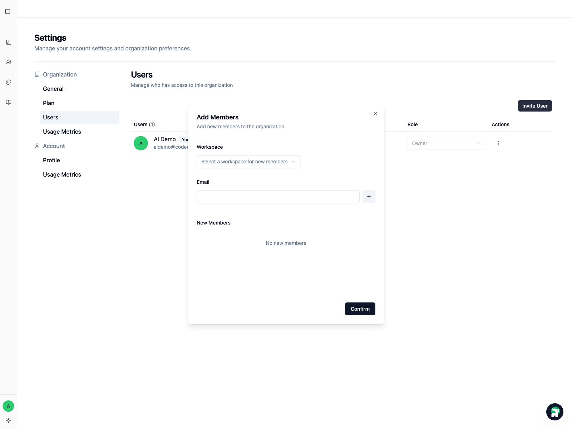The width and height of the screenshot is (572, 429).
Task: Click the Invite User button
Action: (535, 106)
